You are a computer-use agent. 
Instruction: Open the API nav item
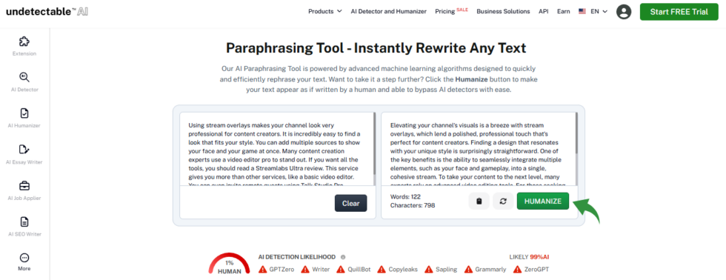tap(544, 12)
